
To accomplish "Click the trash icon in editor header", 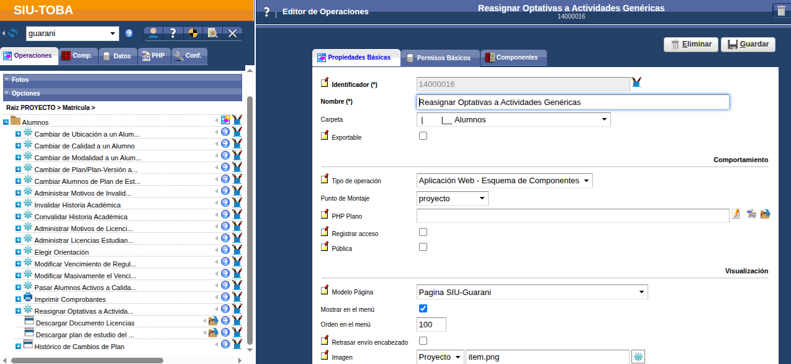I will pos(780,11).
